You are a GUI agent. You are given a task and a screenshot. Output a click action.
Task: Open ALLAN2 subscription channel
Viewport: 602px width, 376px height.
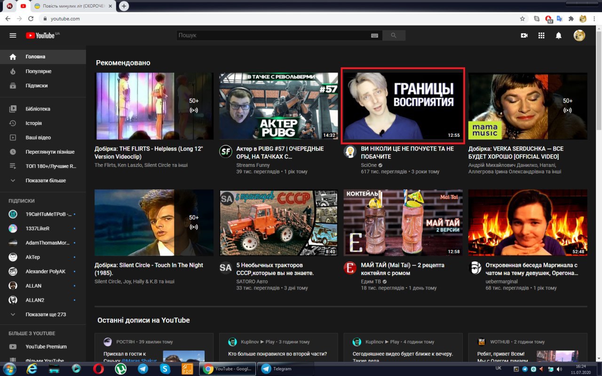tap(43, 300)
